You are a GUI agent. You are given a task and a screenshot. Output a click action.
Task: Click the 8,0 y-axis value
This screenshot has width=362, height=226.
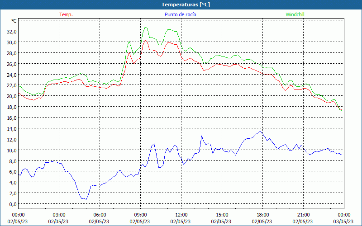pos(13,161)
